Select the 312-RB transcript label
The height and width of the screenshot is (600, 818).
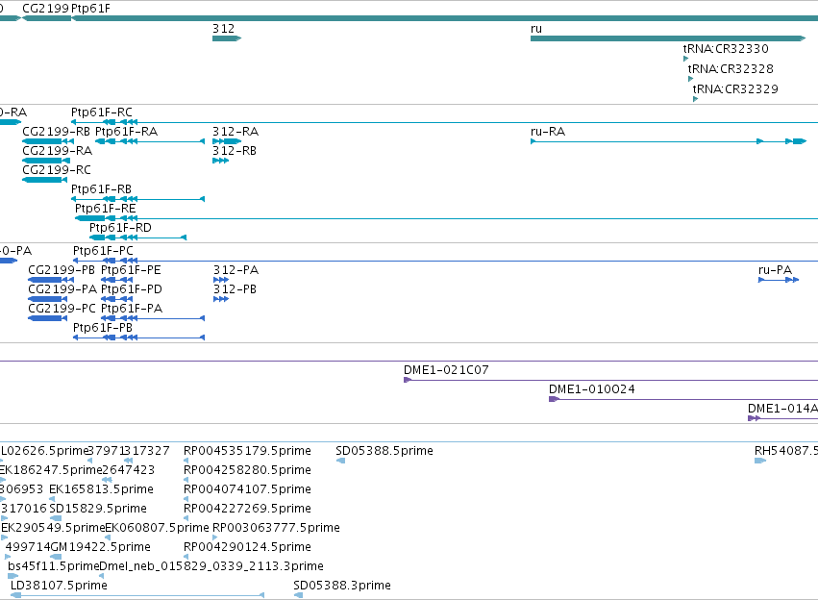coord(235,151)
